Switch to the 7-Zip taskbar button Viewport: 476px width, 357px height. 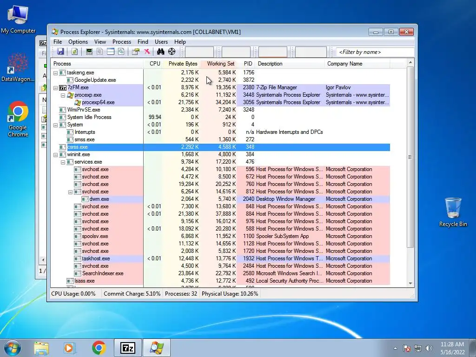pyautogui.click(x=128, y=348)
